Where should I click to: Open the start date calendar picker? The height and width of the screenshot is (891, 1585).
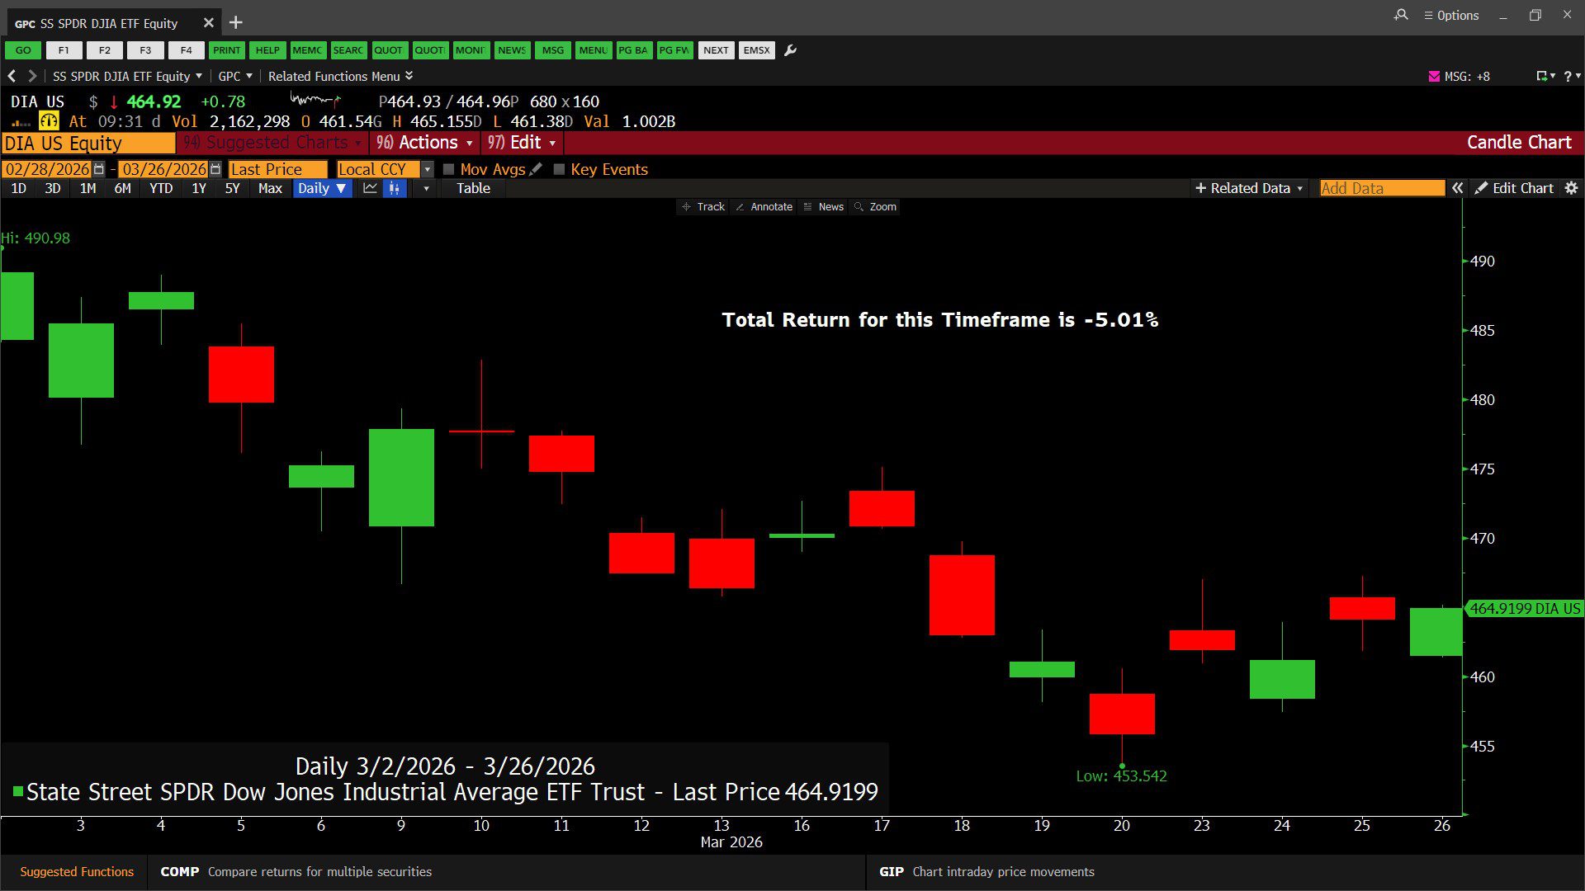coord(99,169)
